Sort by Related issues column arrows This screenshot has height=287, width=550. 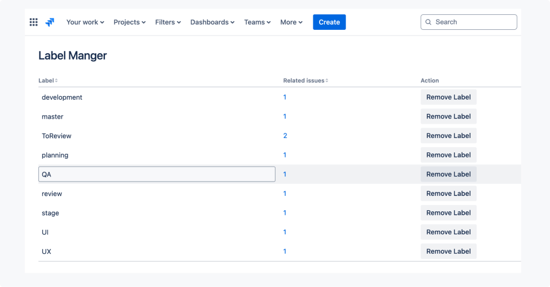[327, 81]
